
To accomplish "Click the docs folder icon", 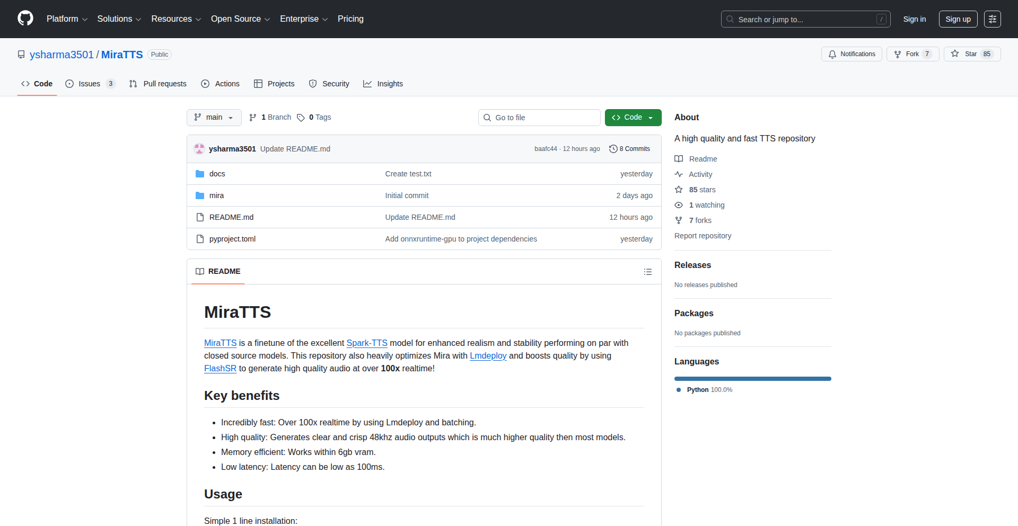I will tap(200, 174).
